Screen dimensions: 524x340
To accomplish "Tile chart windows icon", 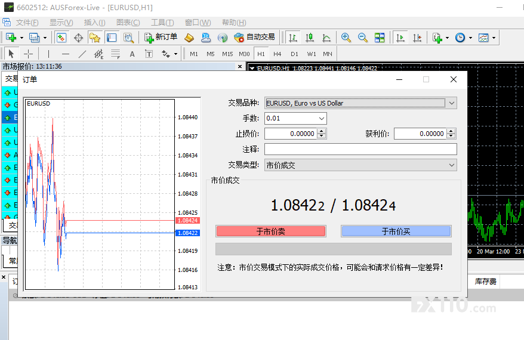I will (380, 38).
